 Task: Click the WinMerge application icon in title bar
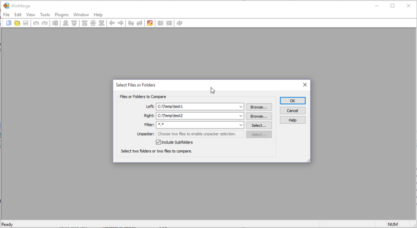[x=6, y=6]
